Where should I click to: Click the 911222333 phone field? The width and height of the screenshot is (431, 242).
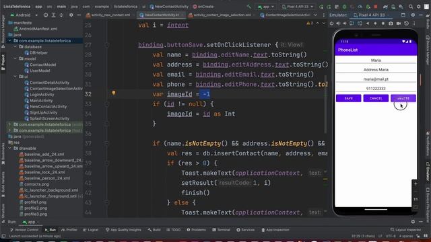pos(376,88)
